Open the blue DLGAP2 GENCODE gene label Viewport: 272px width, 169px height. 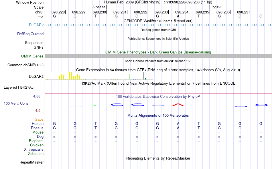[x=36, y=25]
